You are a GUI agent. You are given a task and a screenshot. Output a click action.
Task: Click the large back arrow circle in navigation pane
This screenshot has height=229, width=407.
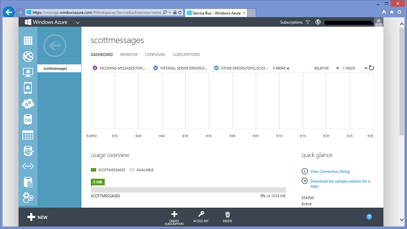point(55,46)
